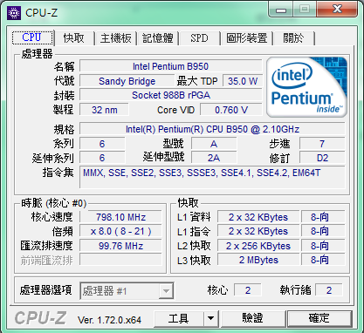Viewport: 364px width, 333px height.
Task: Click the instruction set field with MMX, SSE
Action: coord(212,178)
